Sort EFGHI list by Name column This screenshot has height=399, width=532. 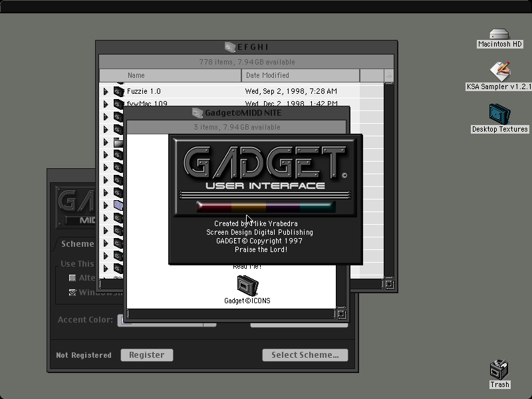click(170, 75)
